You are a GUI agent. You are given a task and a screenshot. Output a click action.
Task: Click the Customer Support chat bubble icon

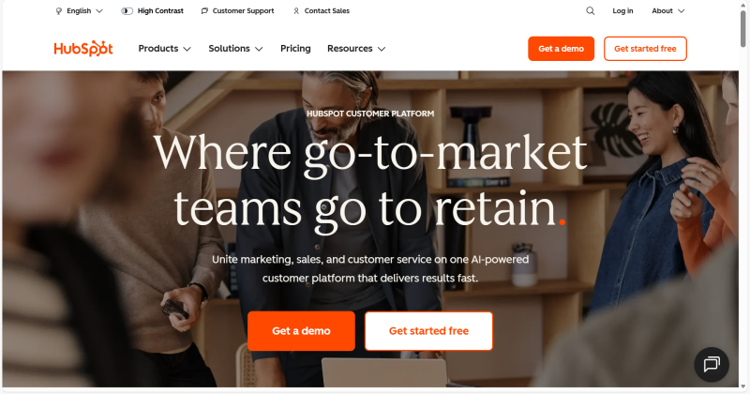204,10
